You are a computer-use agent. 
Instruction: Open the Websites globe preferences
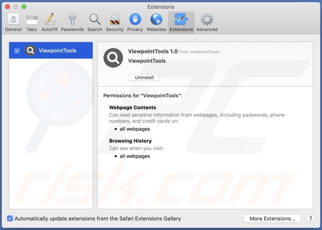tap(156, 22)
